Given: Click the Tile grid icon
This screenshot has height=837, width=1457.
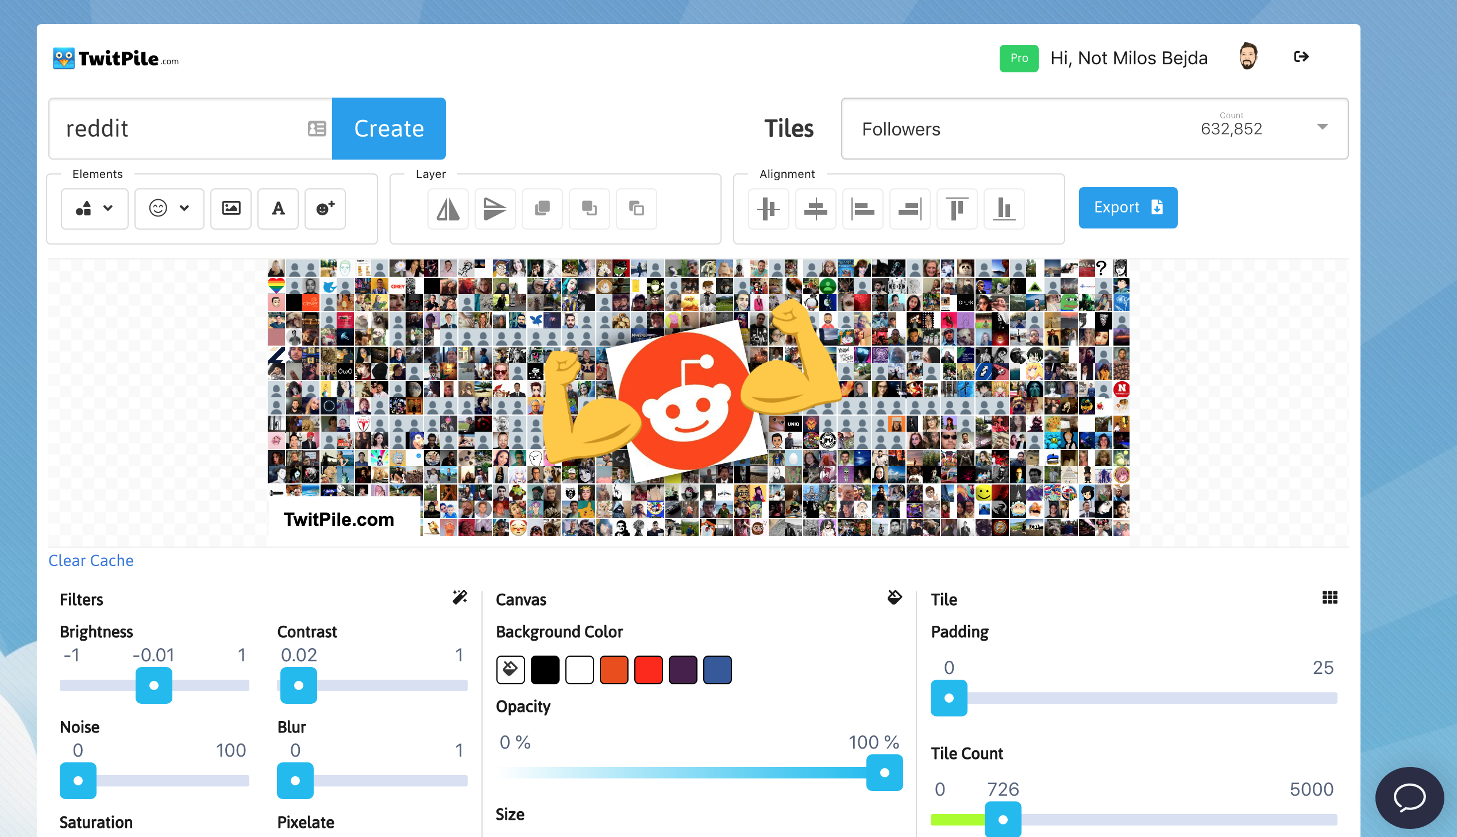Looking at the screenshot, I should click(1329, 598).
